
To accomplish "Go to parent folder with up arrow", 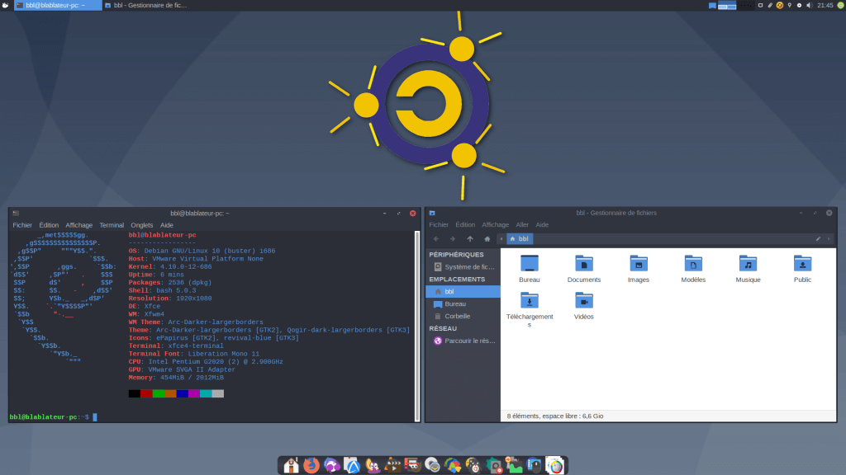I will pos(470,239).
